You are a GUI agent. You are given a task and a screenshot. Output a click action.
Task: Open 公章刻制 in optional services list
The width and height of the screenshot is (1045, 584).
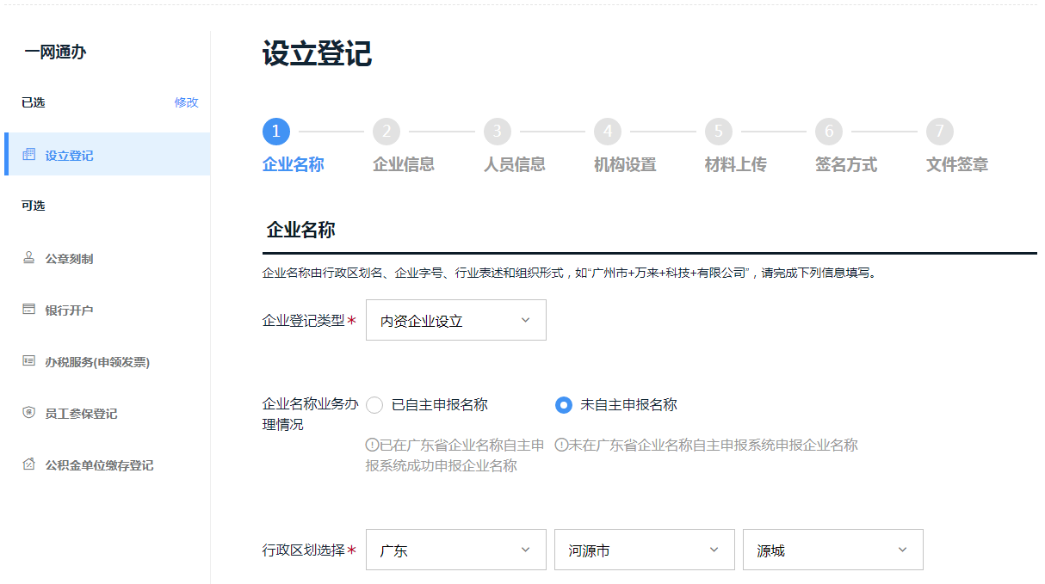point(69,259)
